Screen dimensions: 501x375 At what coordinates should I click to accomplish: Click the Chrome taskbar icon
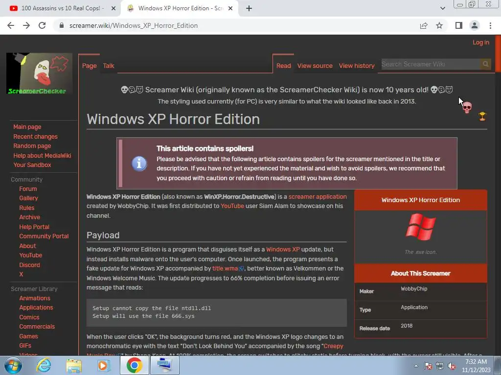click(x=134, y=365)
